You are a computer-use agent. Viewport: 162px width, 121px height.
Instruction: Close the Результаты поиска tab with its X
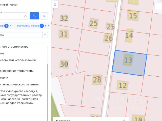[x=46, y=26]
